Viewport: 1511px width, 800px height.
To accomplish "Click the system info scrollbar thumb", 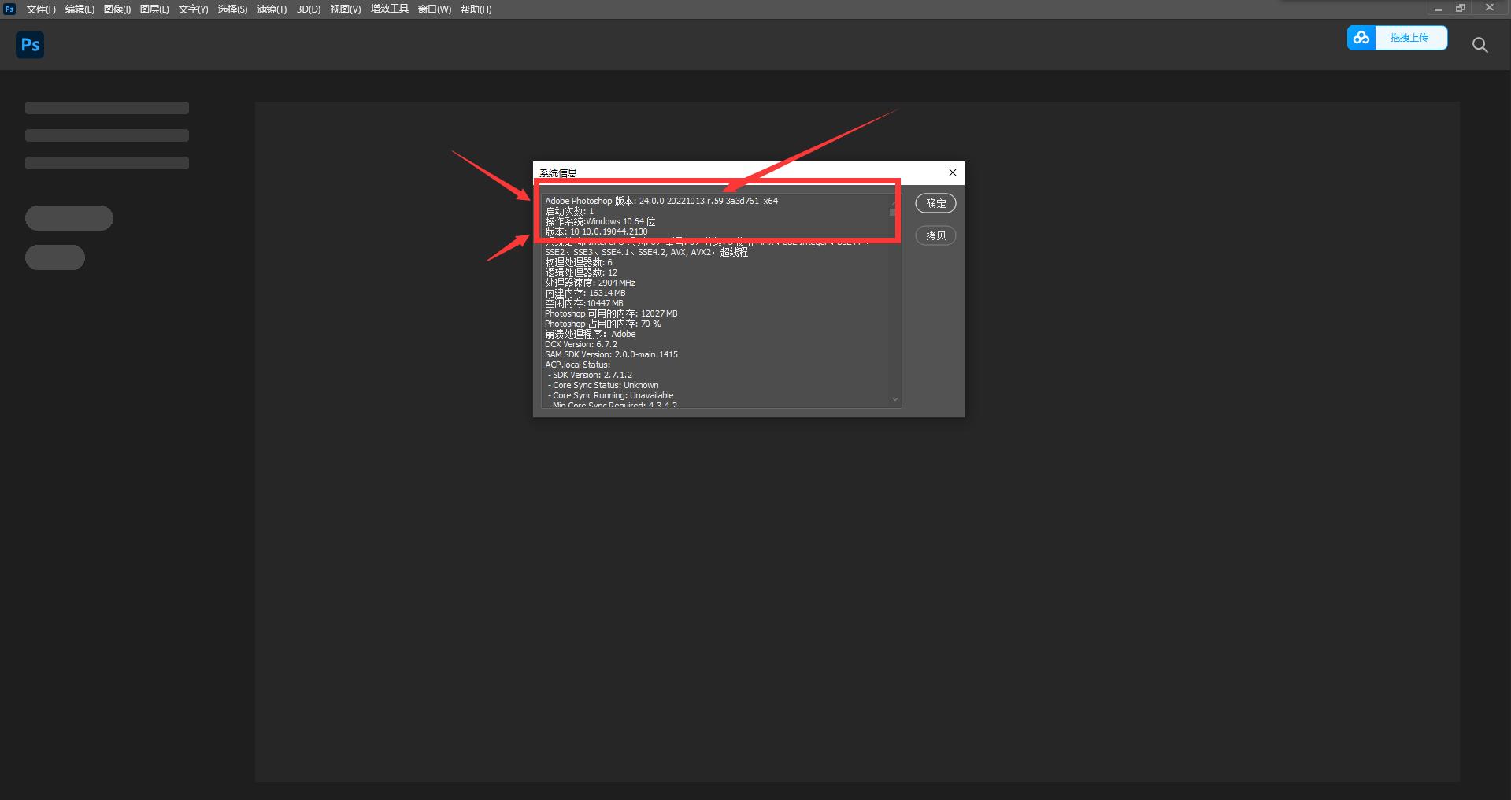I will click(x=893, y=212).
